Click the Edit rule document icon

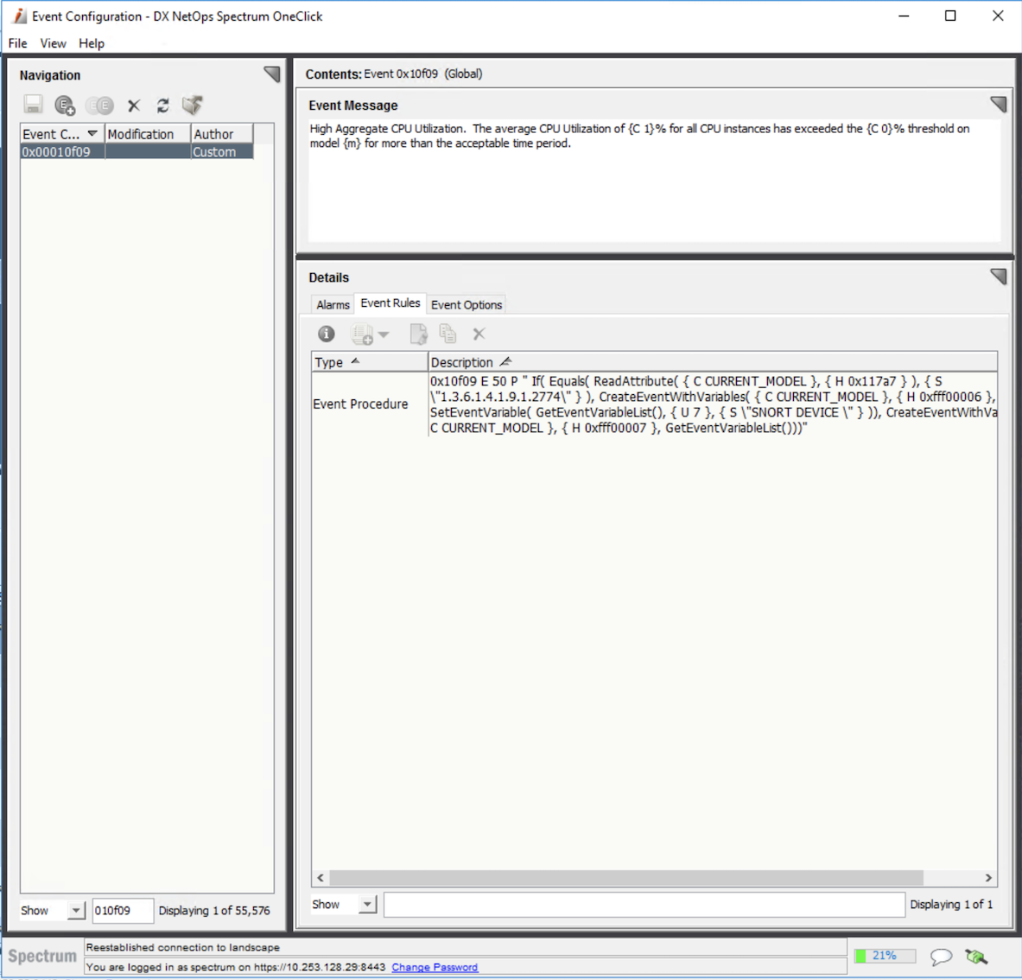(x=418, y=334)
